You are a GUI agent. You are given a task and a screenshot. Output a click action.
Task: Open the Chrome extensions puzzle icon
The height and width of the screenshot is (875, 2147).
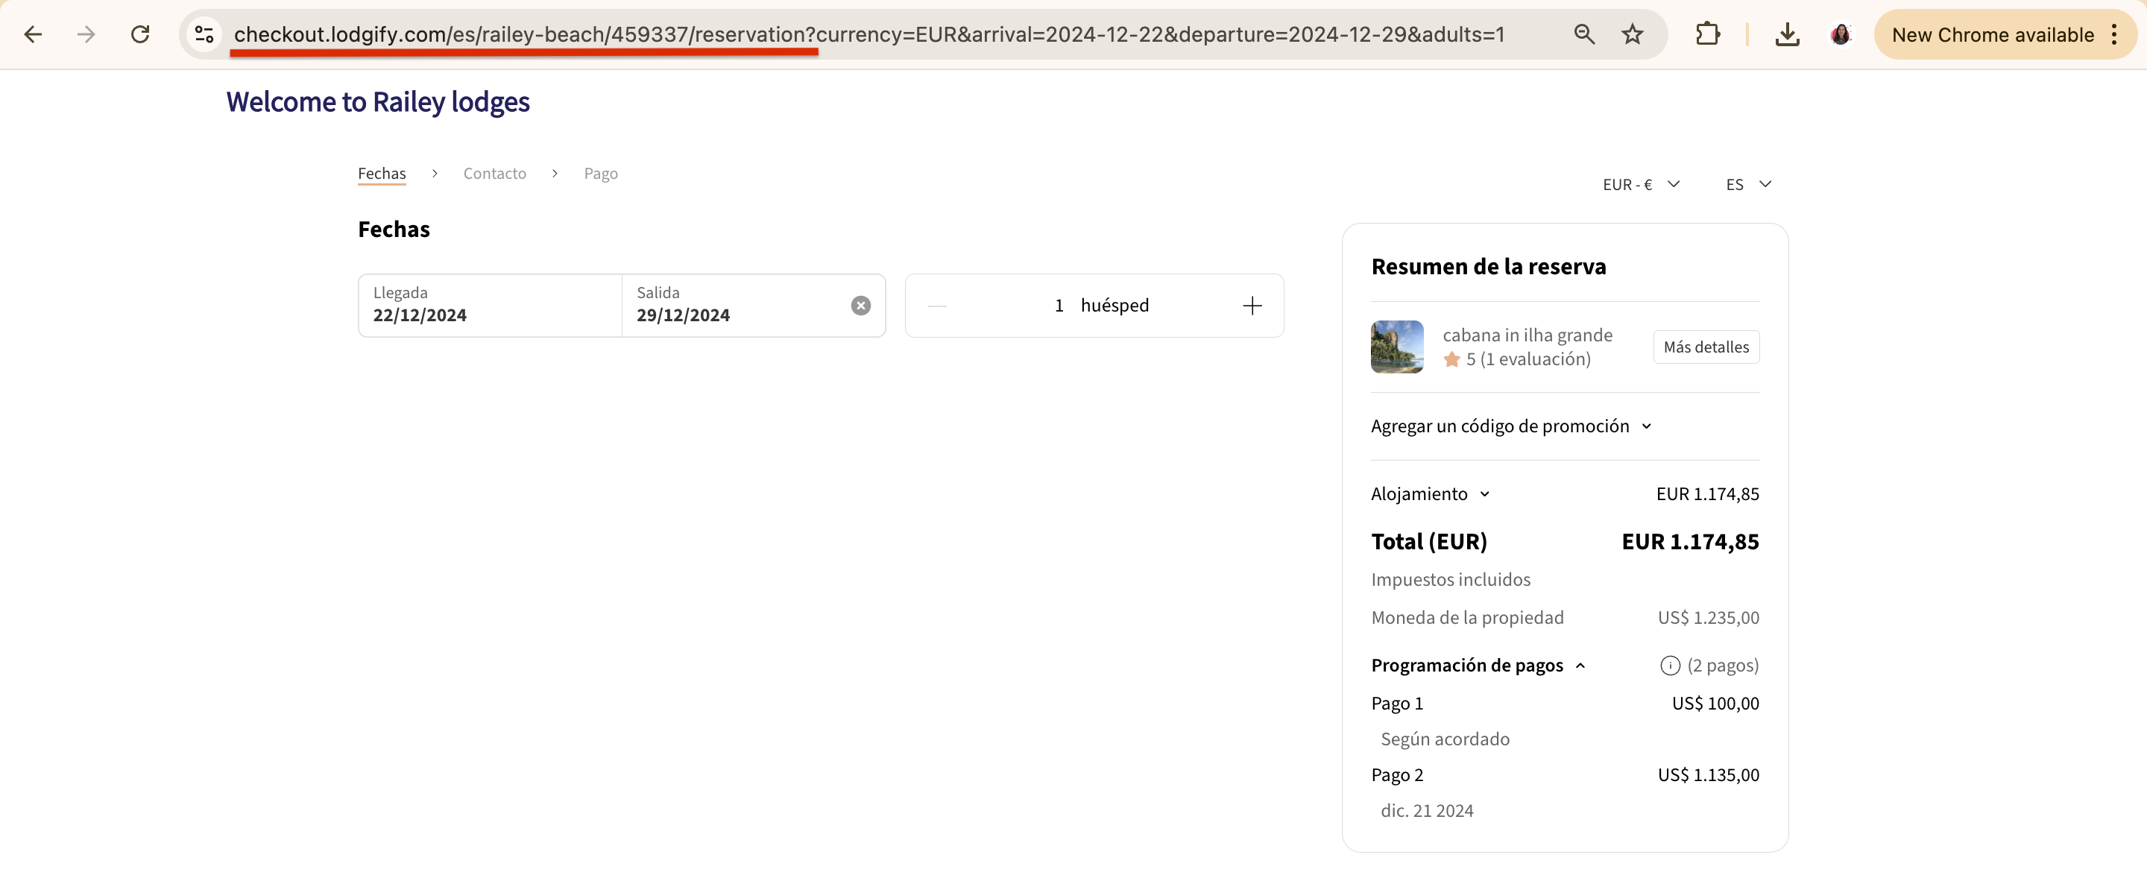[1708, 34]
